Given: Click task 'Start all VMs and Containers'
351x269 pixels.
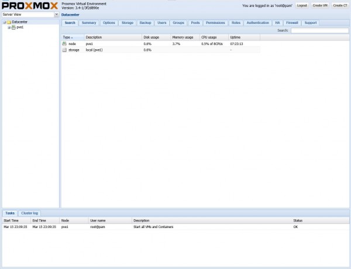Looking at the screenshot, I should [153, 227].
